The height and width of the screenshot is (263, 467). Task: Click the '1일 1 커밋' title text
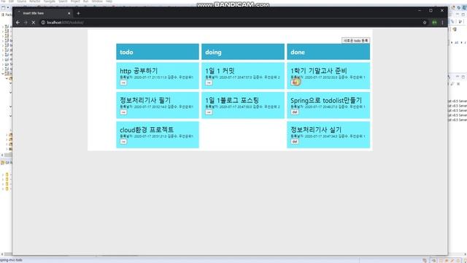220,71
